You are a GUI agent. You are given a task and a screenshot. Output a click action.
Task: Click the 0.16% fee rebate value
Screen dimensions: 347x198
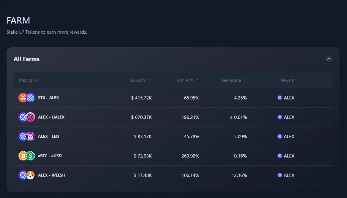pyautogui.click(x=240, y=156)
